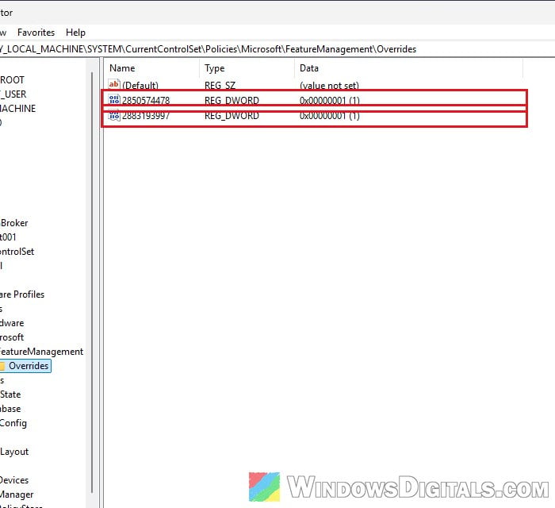Select the Config tree item
This screenshot has width=555, height=508.
(13, 423)
